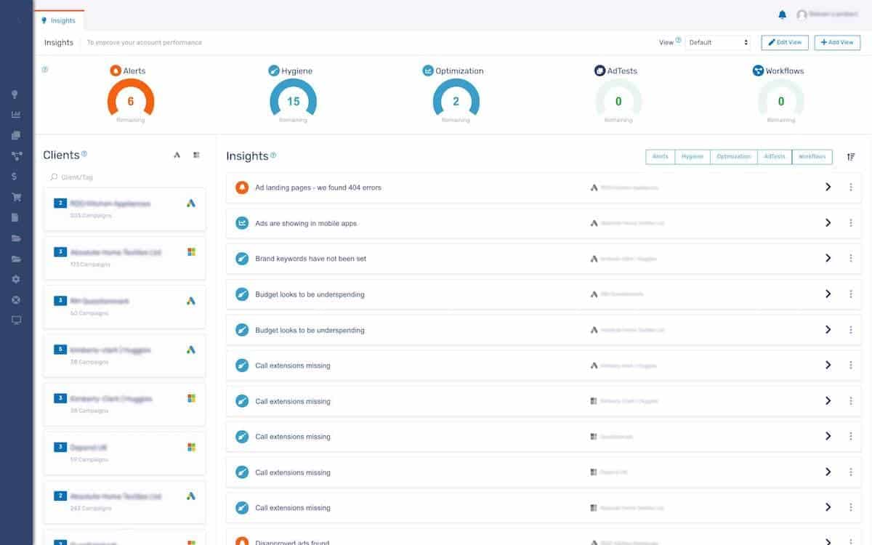The image size is (872, 545).
Task: Click the Hygiene gauge showing 15
Action: 293,101
